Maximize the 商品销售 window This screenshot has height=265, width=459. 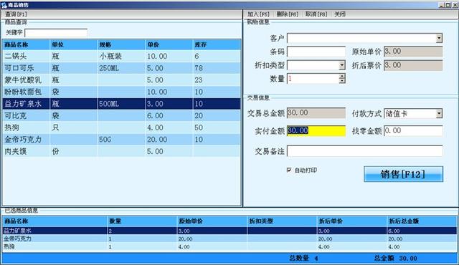(x=448, y=5)
